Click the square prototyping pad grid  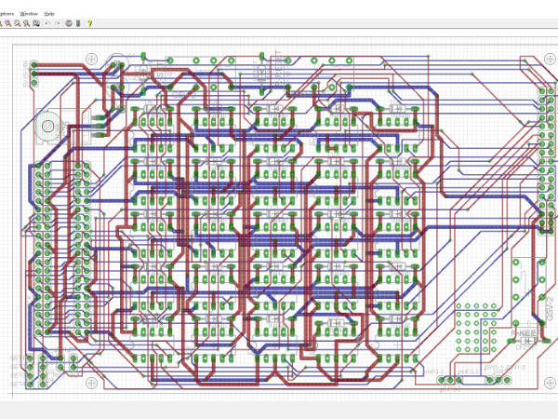(477, 326)
